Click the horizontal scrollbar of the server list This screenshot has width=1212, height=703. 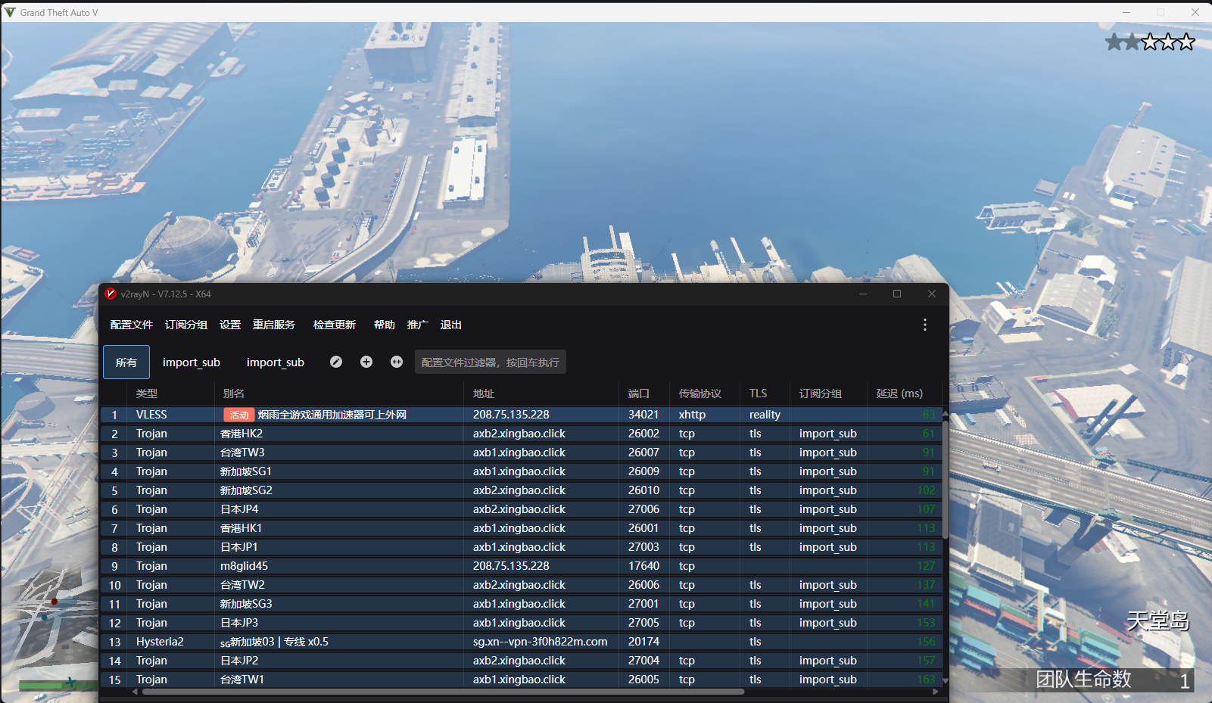click(442, 692)
